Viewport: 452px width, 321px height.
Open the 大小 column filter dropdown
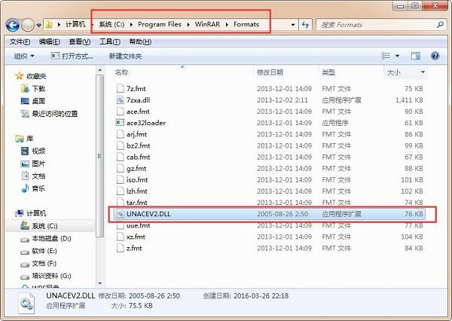click(x=423, y=72)
